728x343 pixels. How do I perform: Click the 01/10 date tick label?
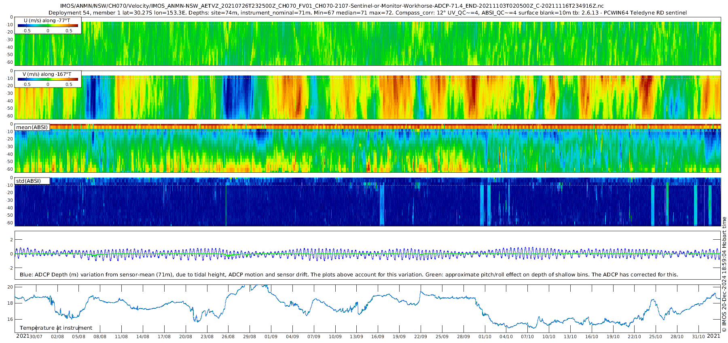485,337
